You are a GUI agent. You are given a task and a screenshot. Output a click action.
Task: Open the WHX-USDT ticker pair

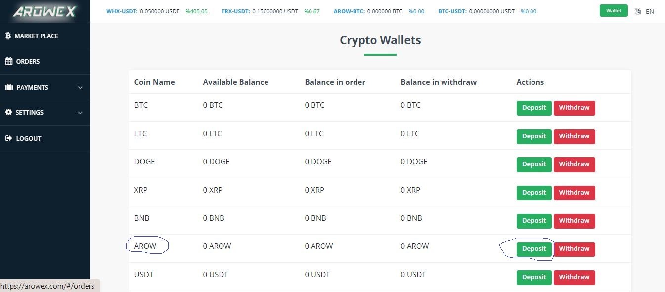pyautogui.click(x=122, y=11)
